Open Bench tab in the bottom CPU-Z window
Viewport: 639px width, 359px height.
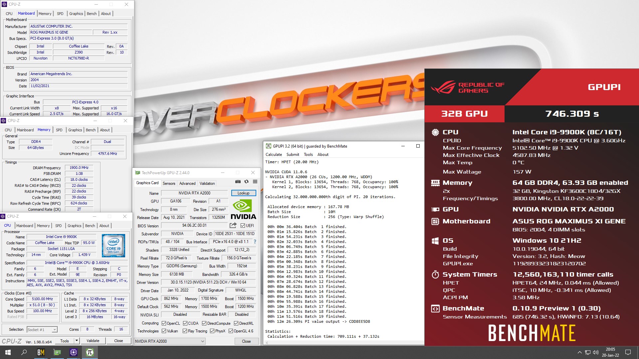tap(90, 226)
